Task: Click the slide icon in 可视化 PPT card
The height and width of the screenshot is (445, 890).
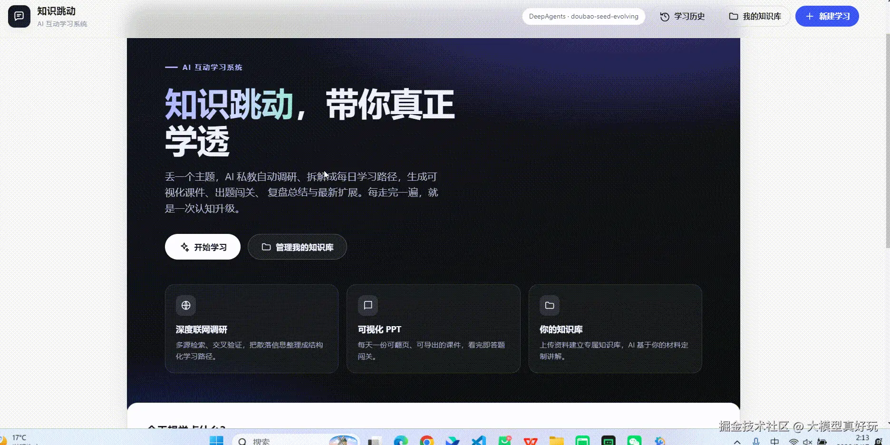Action: [x=368, y=305]
